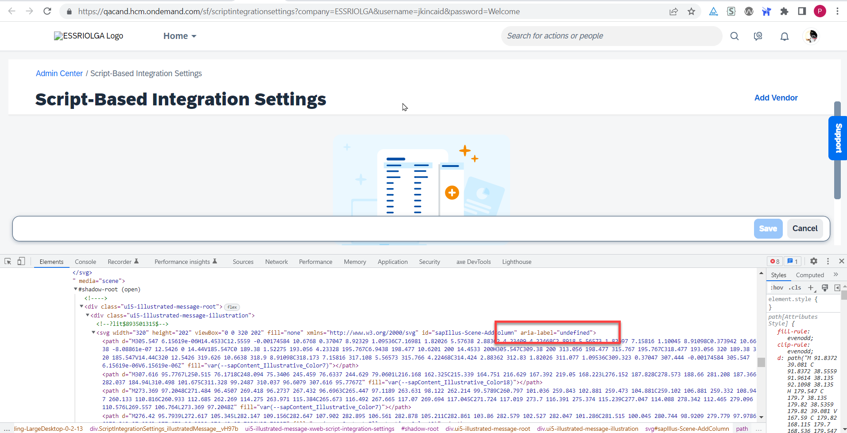Click the red 8 errors badge

pyautogui.click(x=774, y=261)
